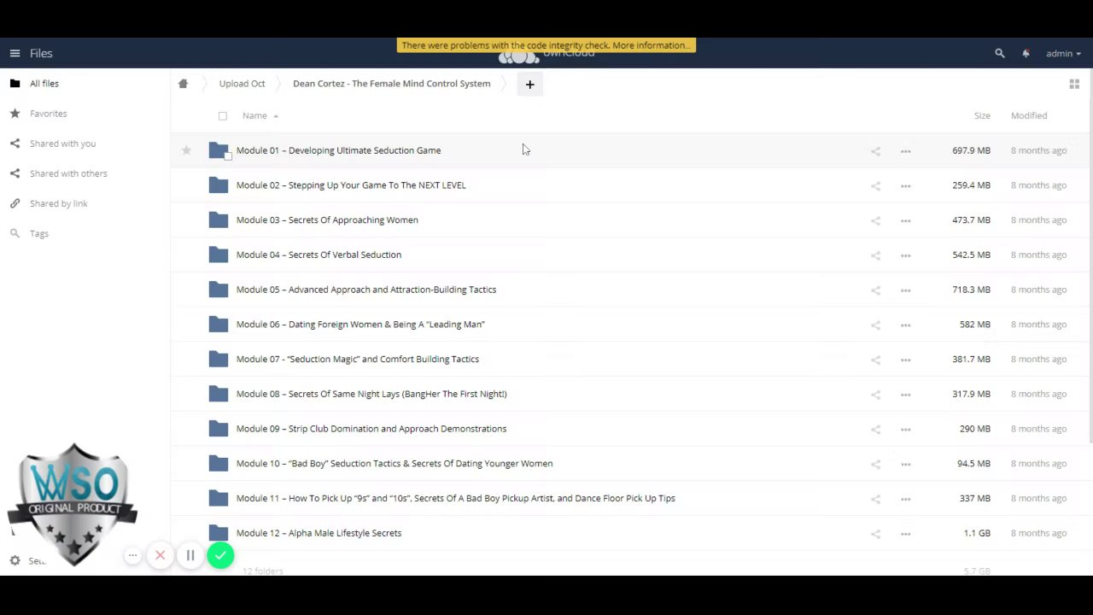The image size is (1093, 615).
Task: Share the Module 08 folder
Action: (875, 395)
